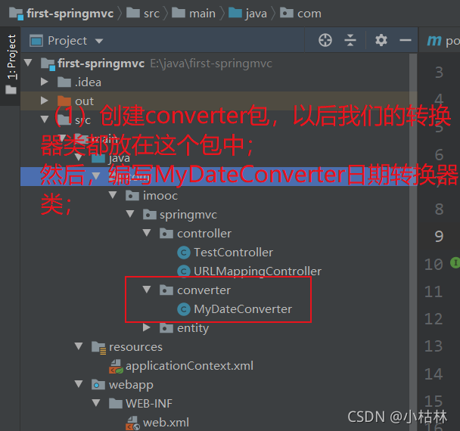Click the locate/scroll-from-source crosshair icon
Screen dimensions: 460x431
pos(325,40)
